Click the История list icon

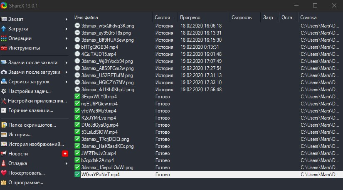pyautogui.click(x=3, y=135)
